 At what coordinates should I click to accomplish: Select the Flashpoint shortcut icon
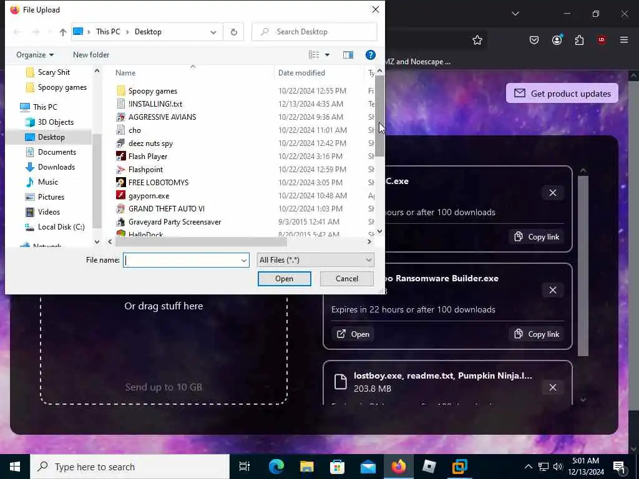click(x=120, y=170)
